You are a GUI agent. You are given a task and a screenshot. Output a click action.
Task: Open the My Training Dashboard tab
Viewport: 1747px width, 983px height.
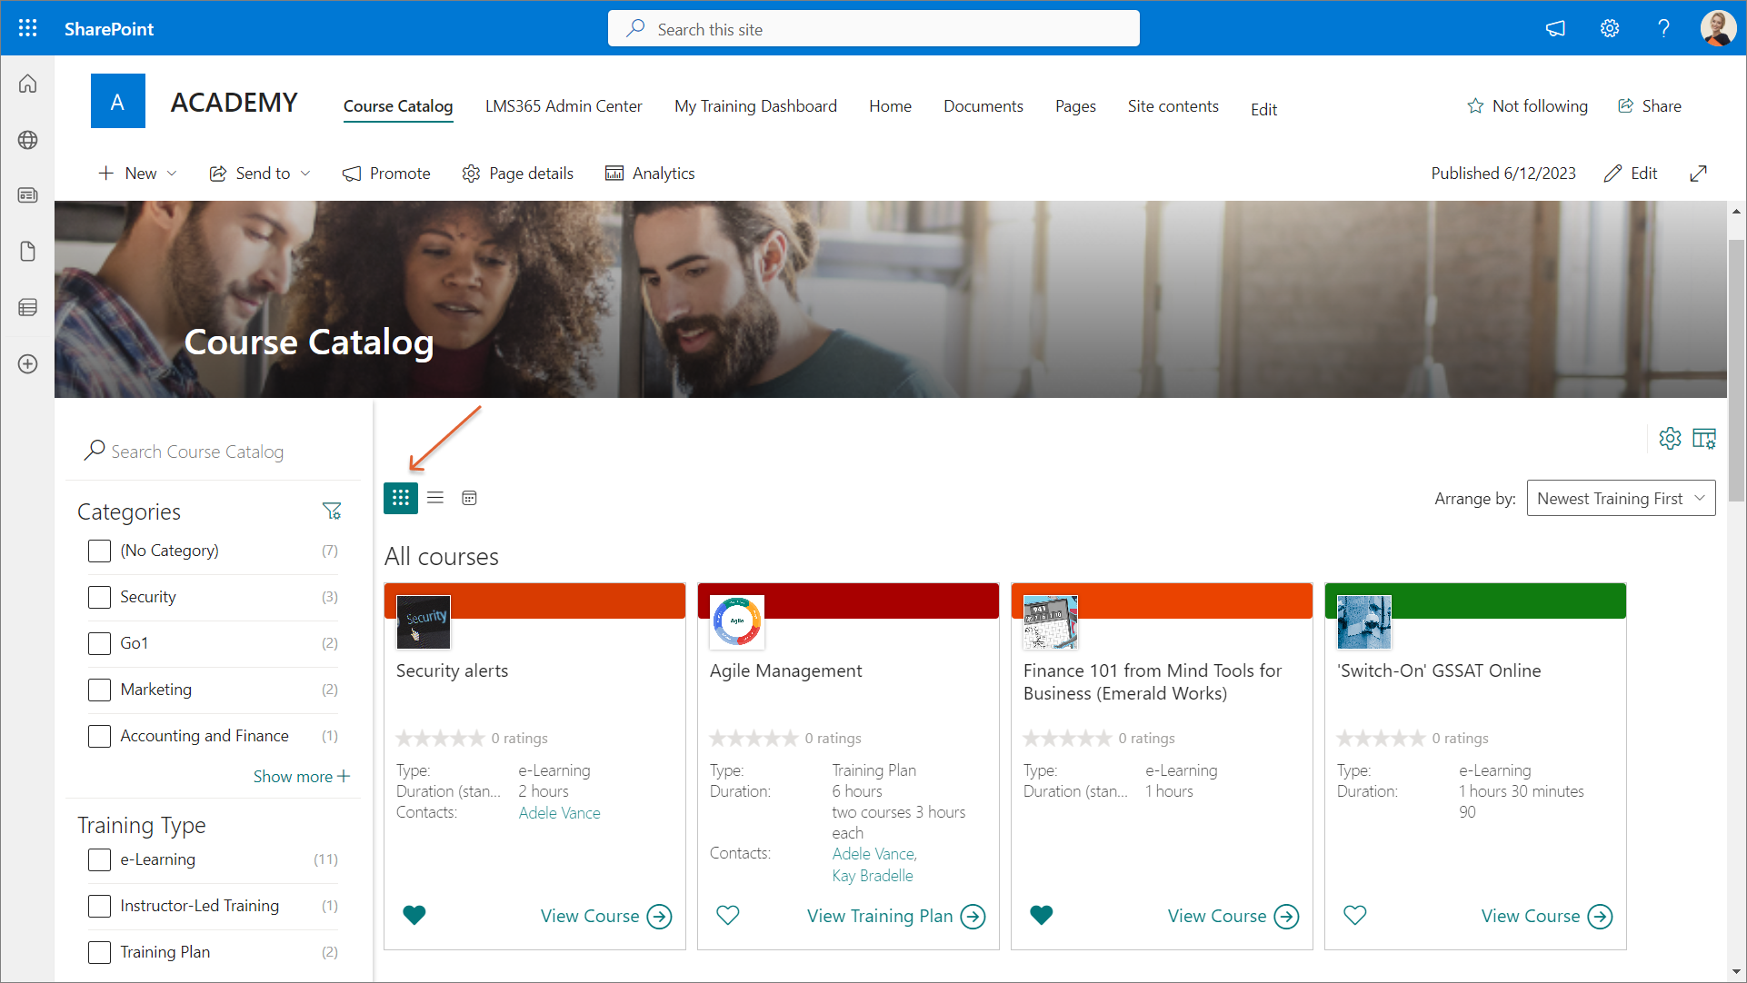pyautogui.click(x=754, y=106)
